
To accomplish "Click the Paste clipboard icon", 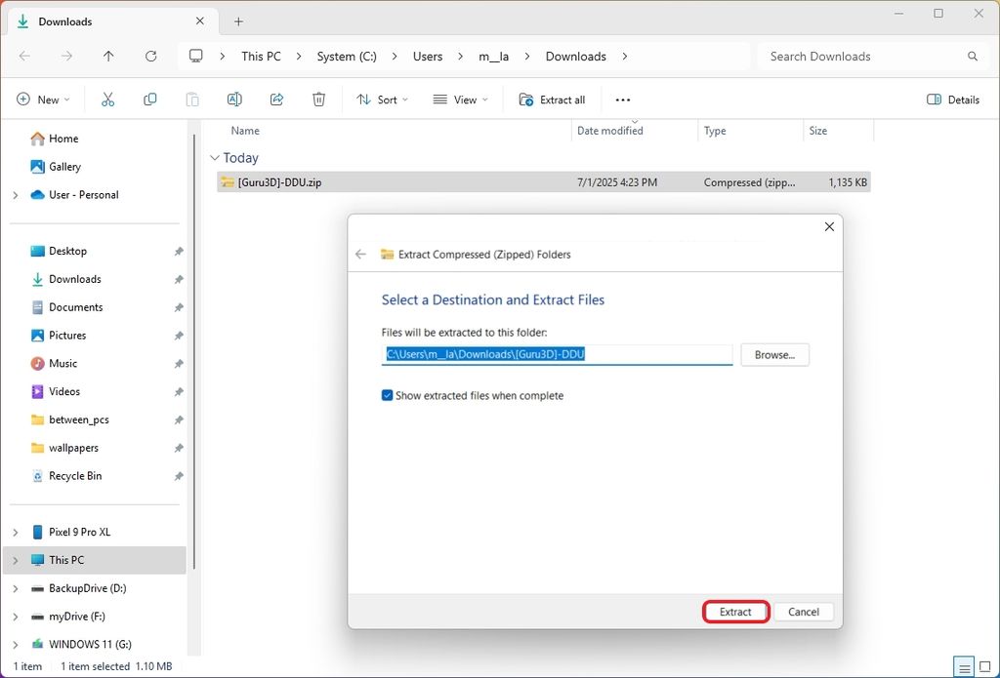I will pos(192,100).
